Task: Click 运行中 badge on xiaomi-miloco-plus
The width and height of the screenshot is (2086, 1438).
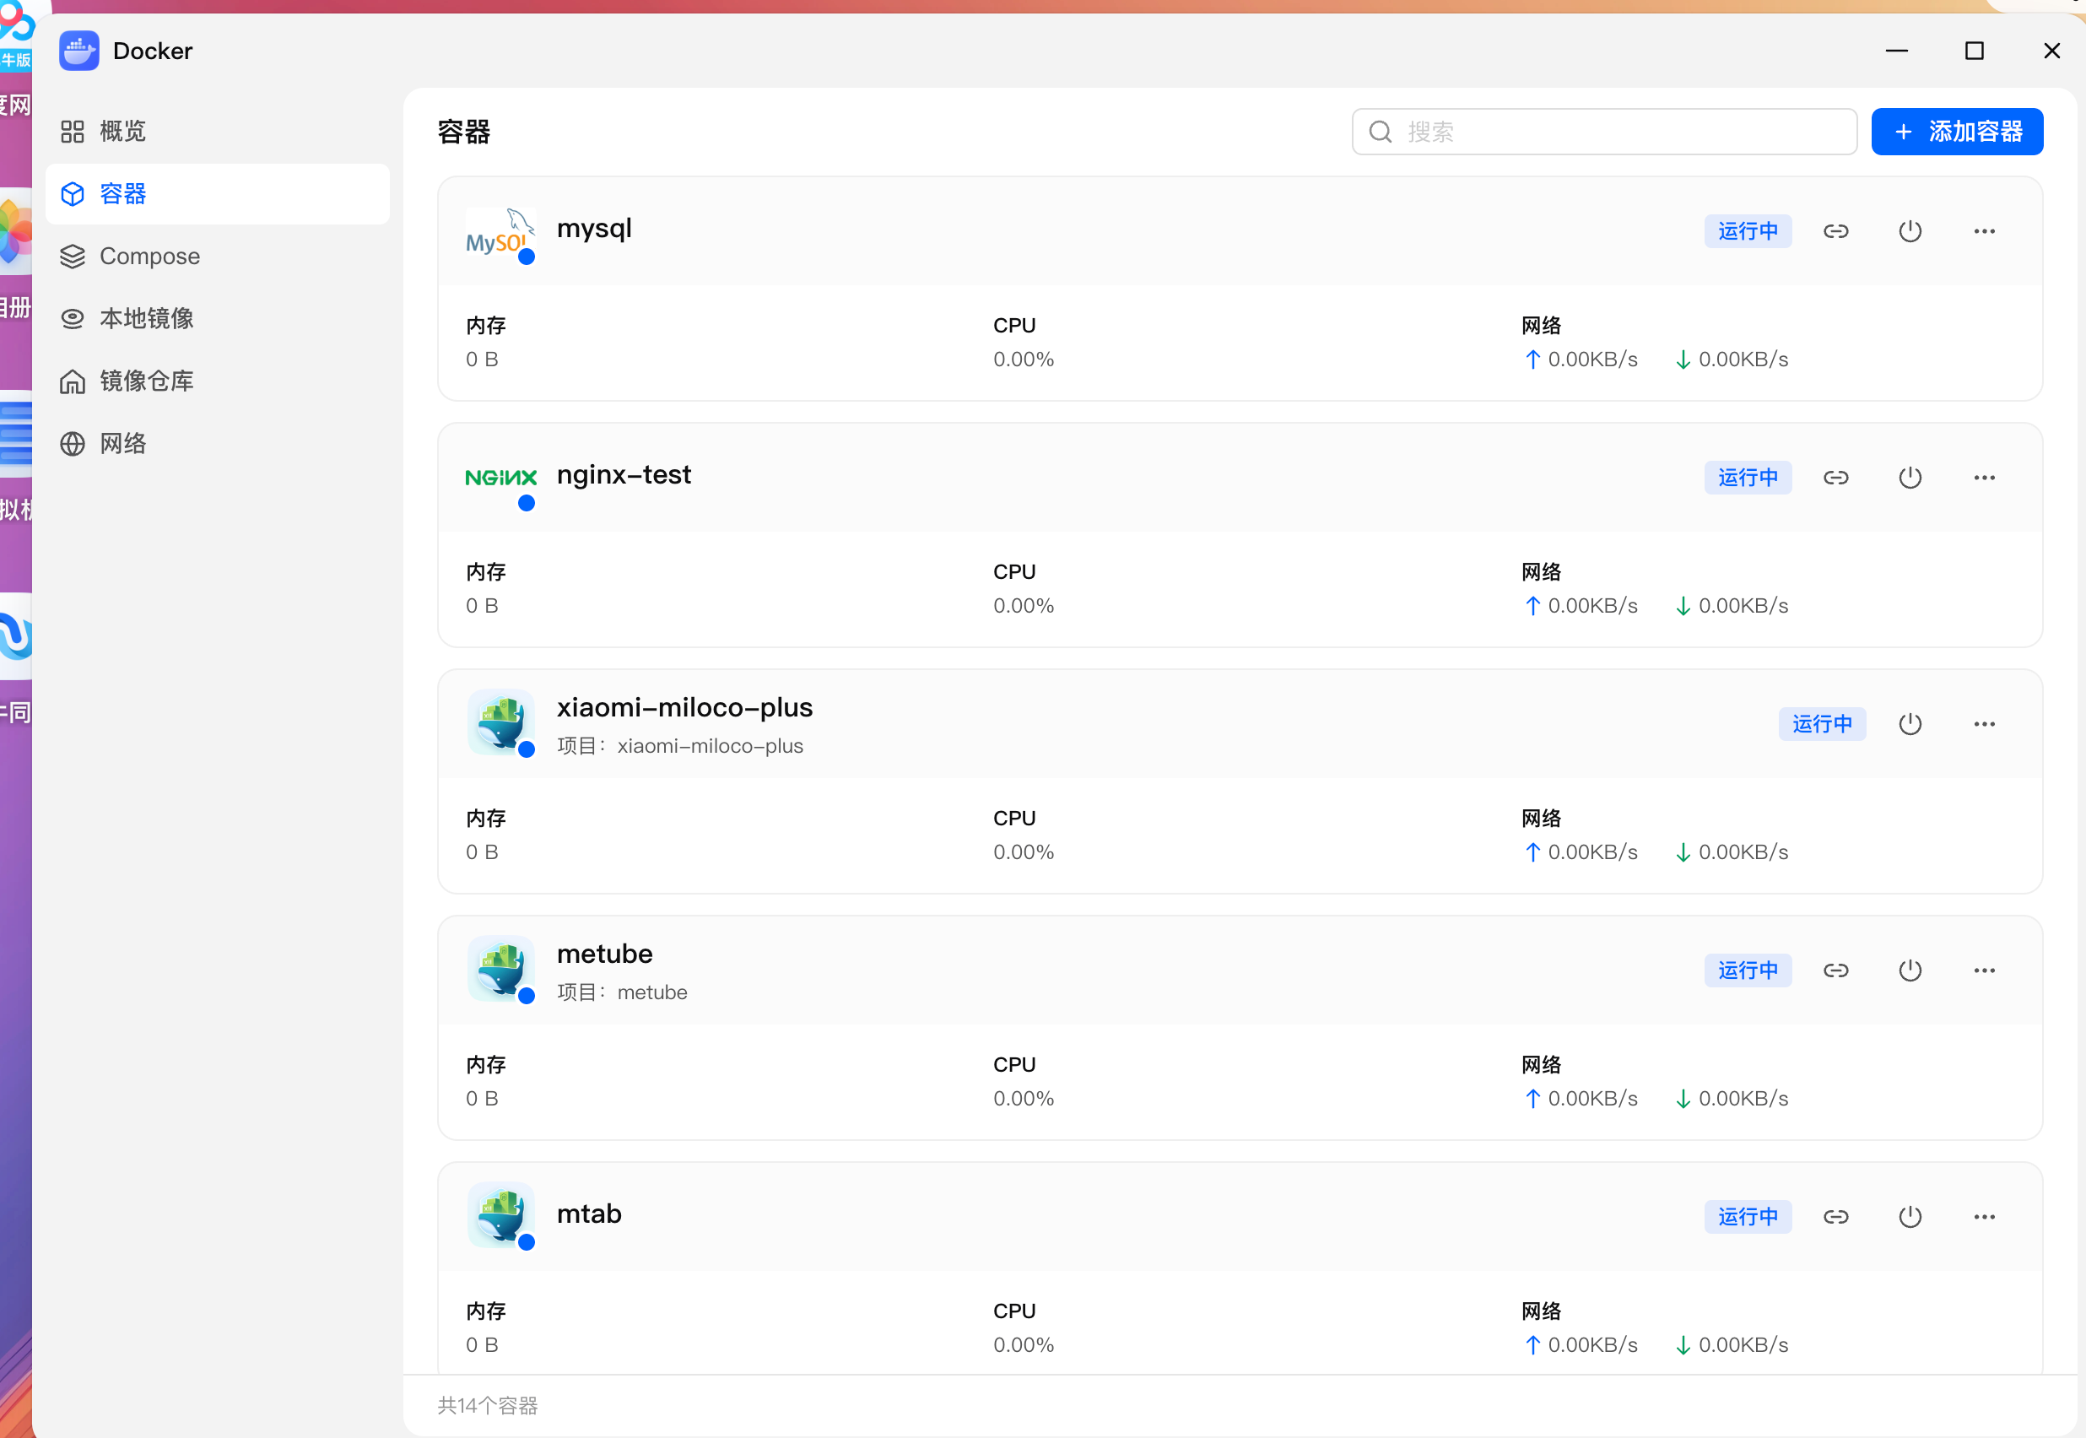Action: tap(1821, 724)
